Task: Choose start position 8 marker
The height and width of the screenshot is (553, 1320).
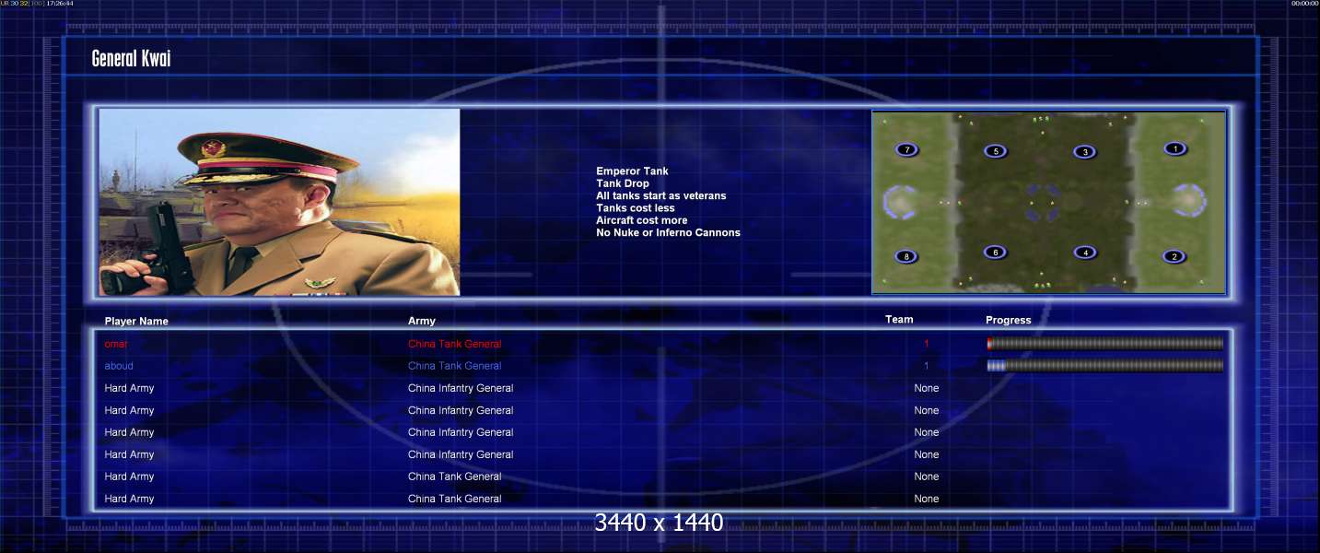Action: point(906,256)
